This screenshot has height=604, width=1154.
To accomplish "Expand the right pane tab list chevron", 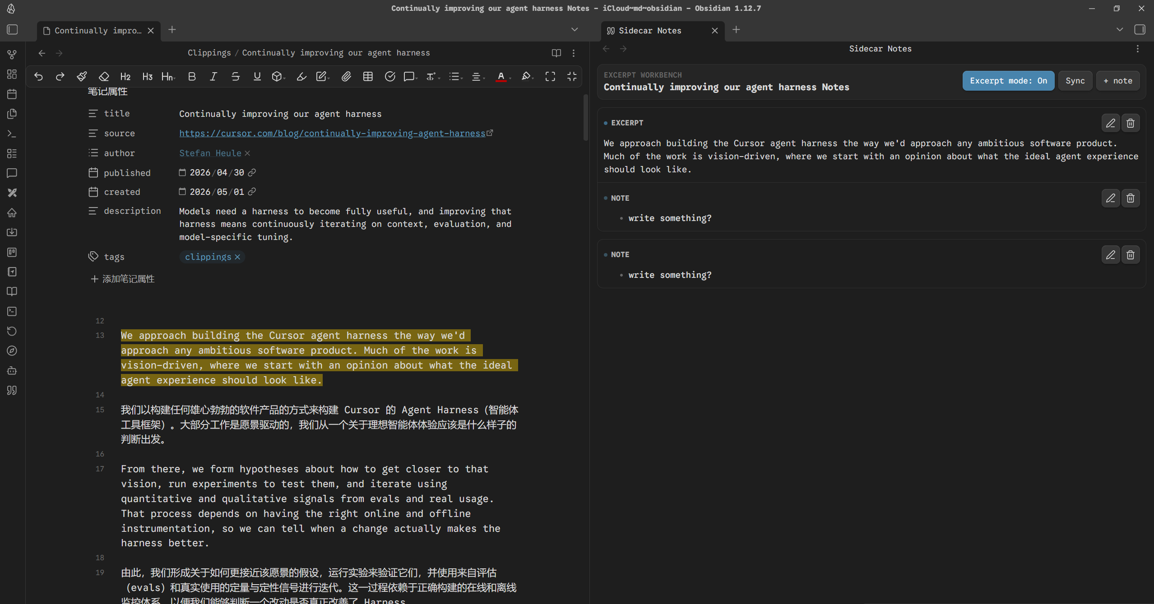I will coord(1120,30).
